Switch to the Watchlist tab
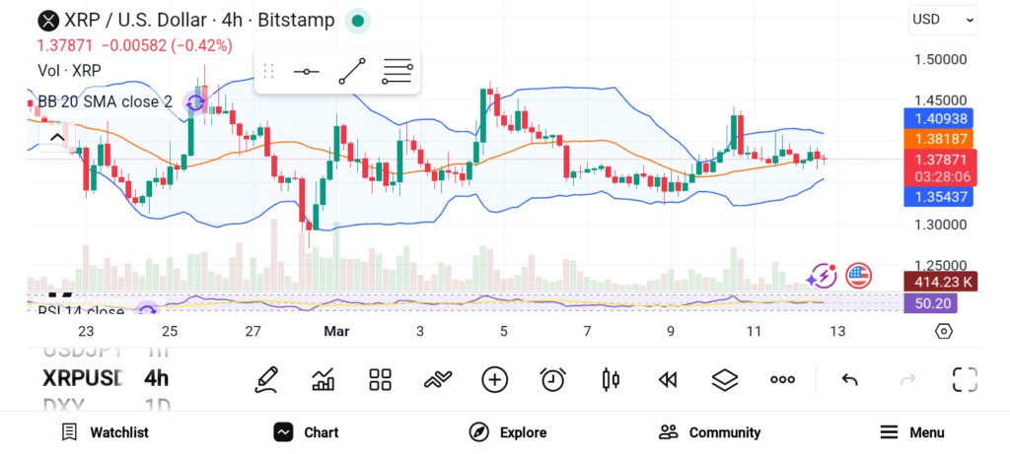The image size is (1010, 454). tap(106, 432)
